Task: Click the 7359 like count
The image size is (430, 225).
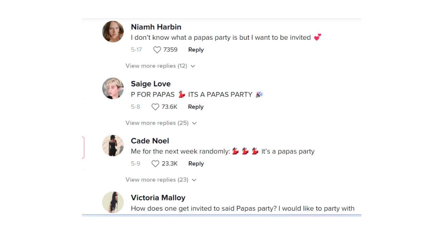Action: 170,50
